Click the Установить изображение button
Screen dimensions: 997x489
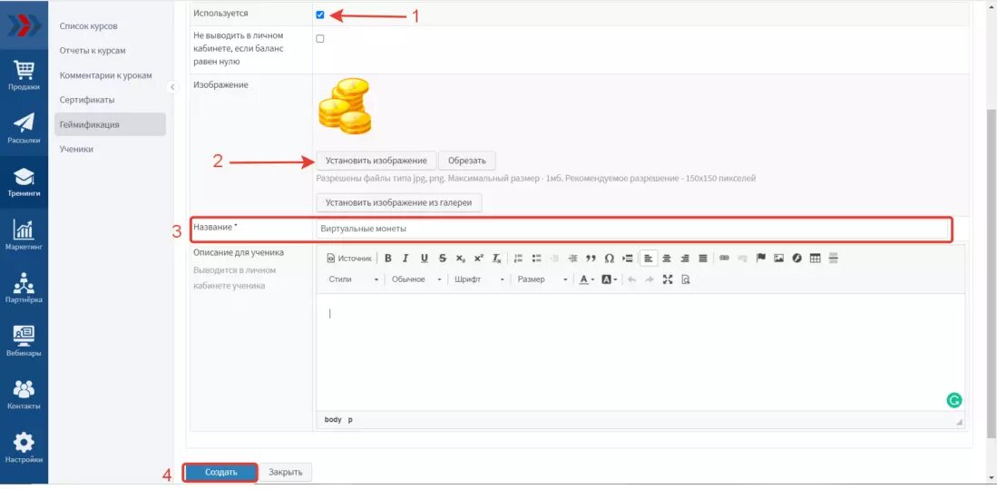pos(376,161)
